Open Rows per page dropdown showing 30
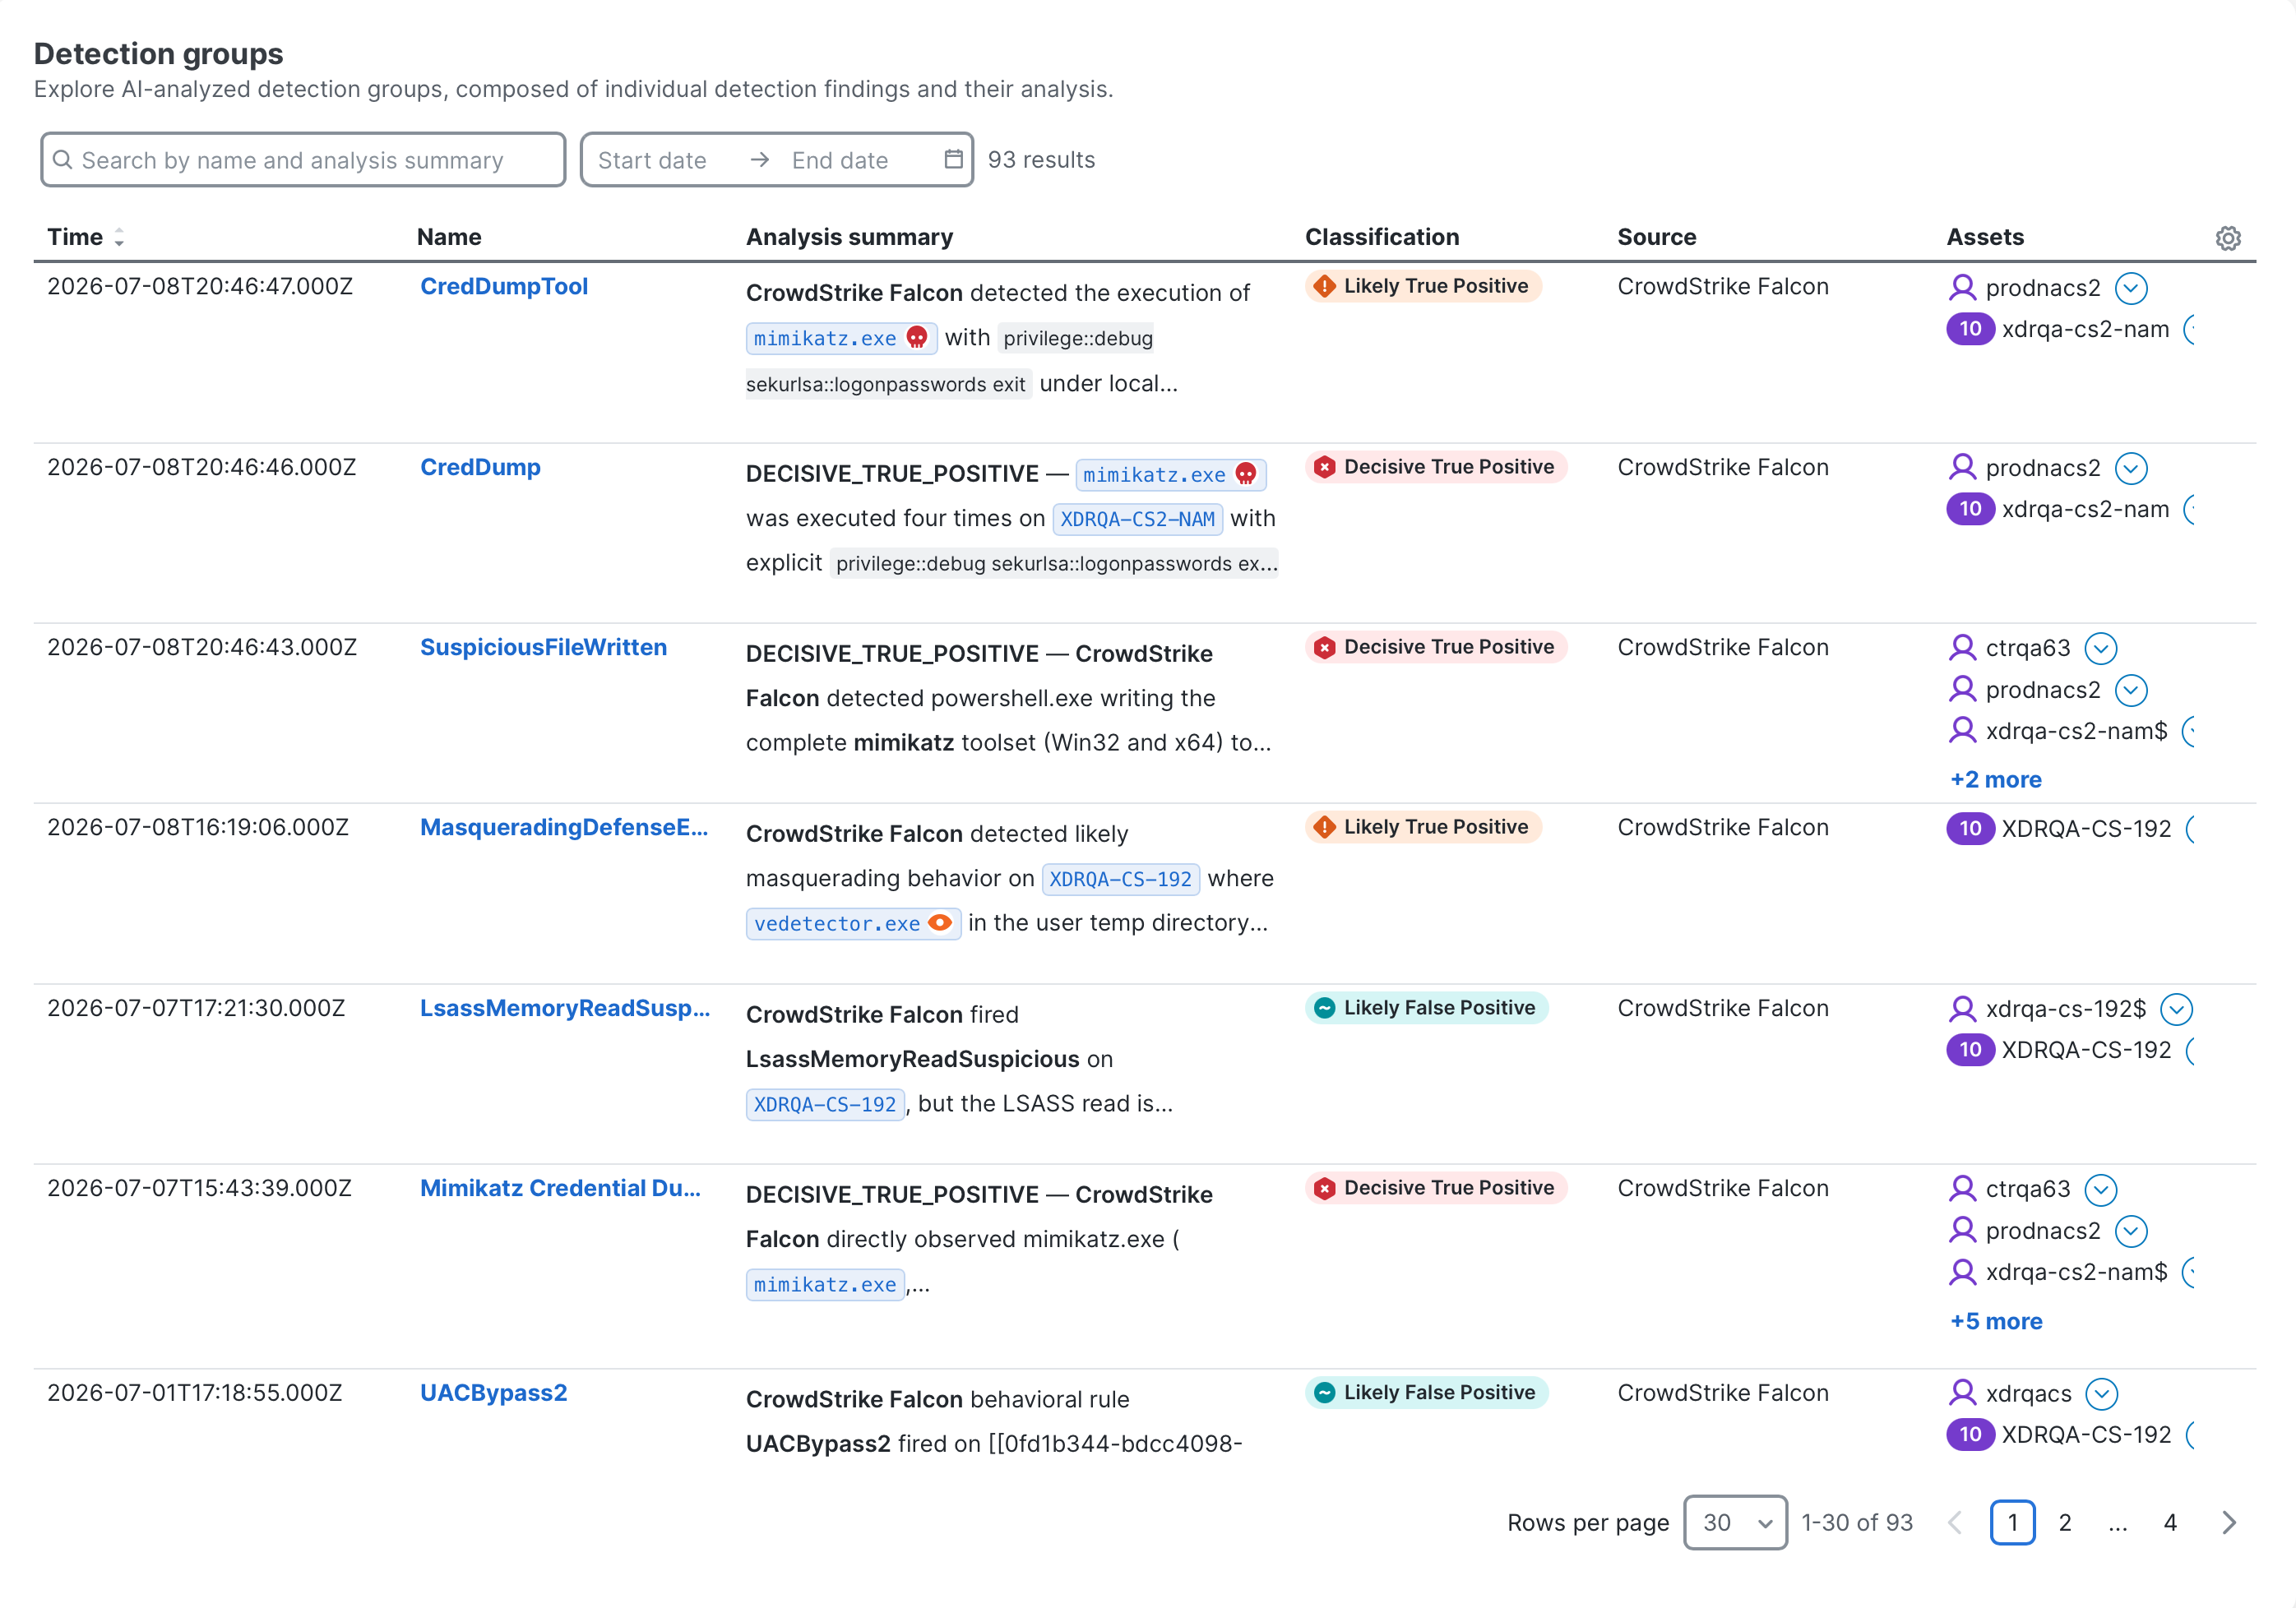Screen dimensions: 2296x1608 pos(1735,1522)
